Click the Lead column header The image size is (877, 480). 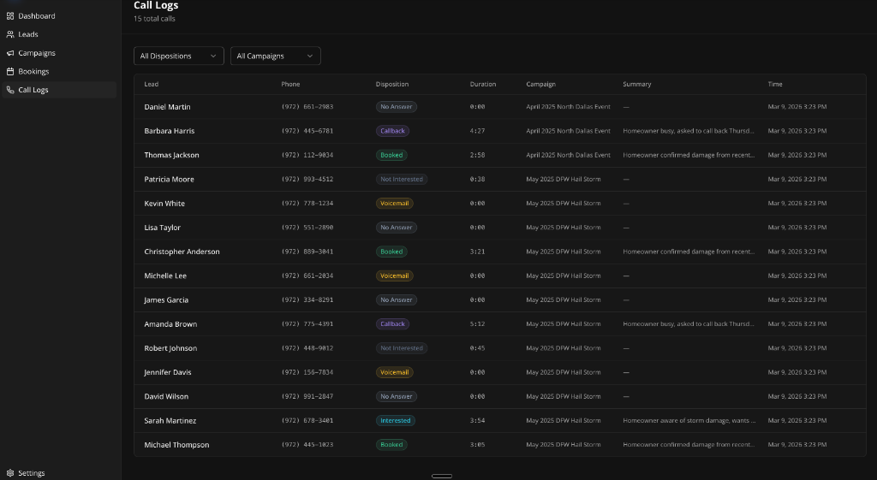(152, 85)
